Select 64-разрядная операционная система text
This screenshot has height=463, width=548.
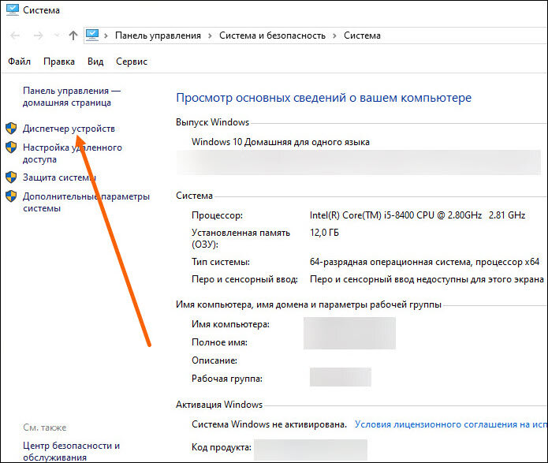425,262
